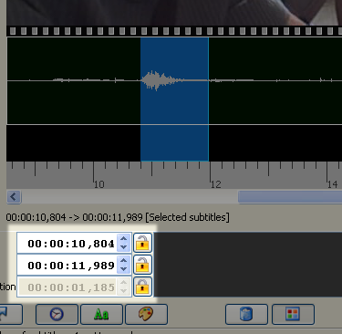This screenshot has width=342, height=334.
Task: Click the waveform scrollbar left arrow
Action: point(14,197)
